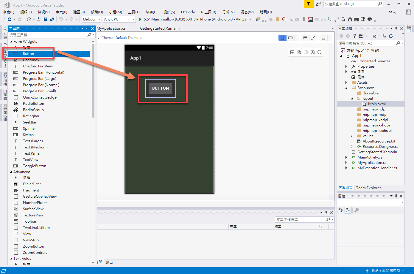The height and width of the screenshot is (274, 414).
Task: Click the 登入 sign-in link
Action: point(392,12)
